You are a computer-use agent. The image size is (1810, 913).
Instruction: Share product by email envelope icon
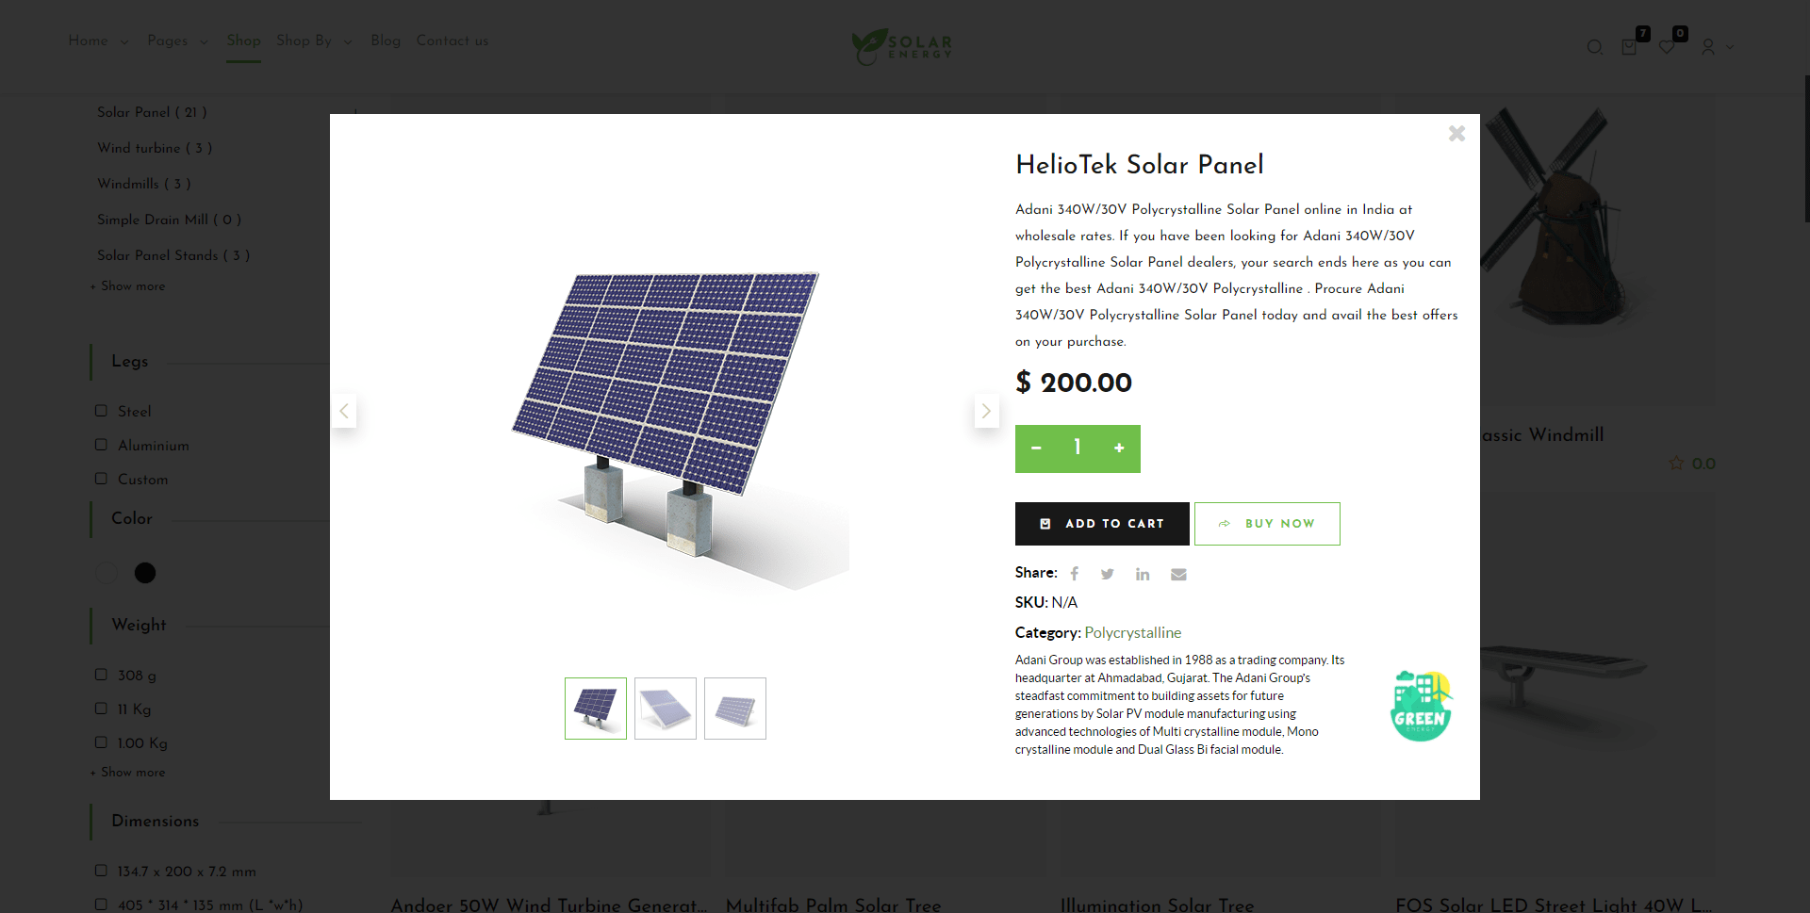pyautogui.click(x=1178, y=574)
